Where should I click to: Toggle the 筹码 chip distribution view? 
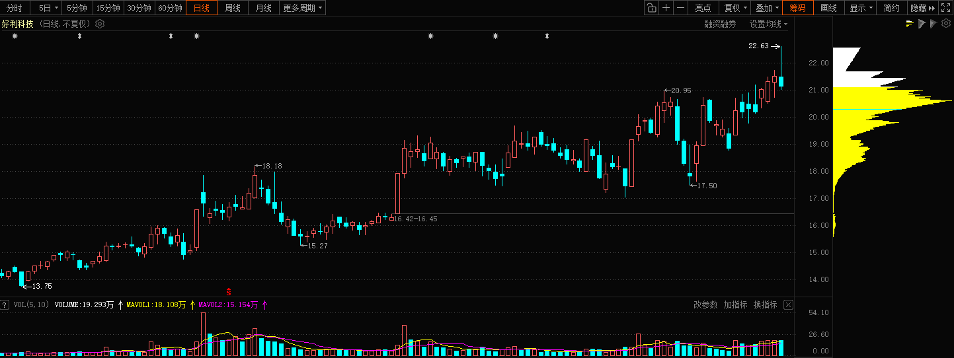coord(798,8)
